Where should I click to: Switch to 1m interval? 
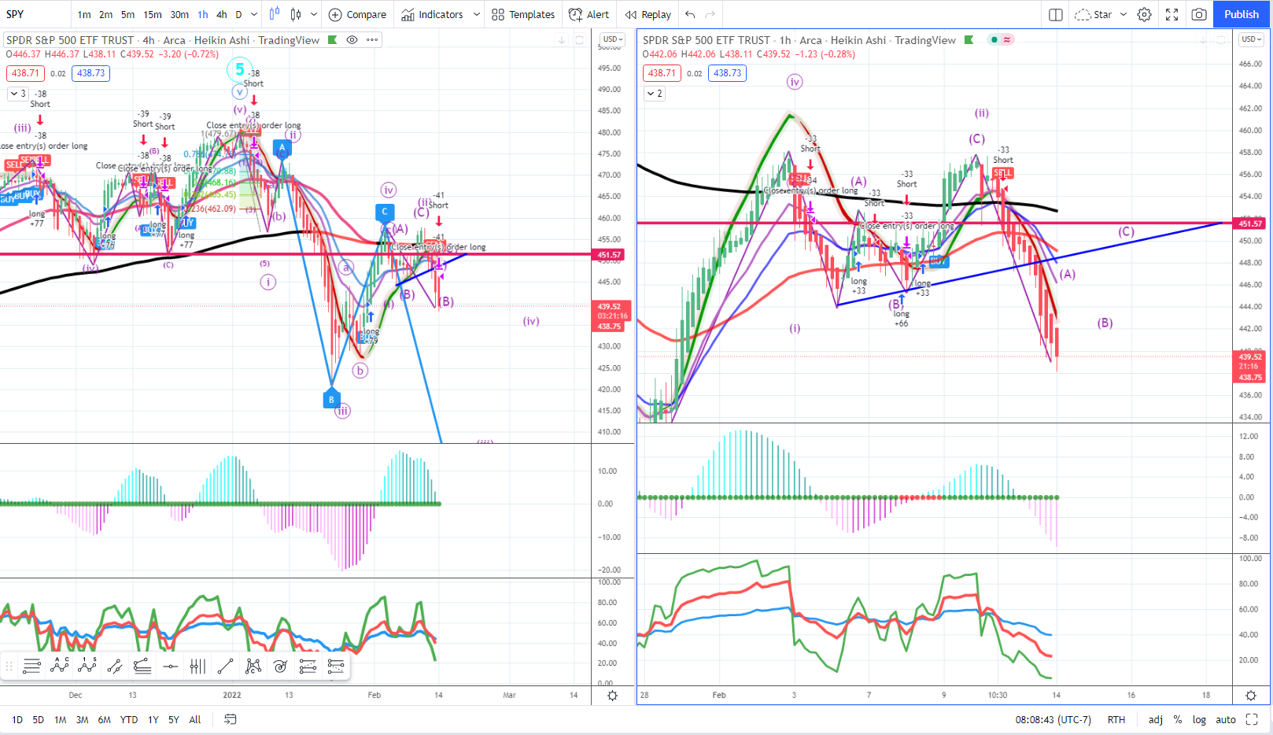tap(84, 14)
